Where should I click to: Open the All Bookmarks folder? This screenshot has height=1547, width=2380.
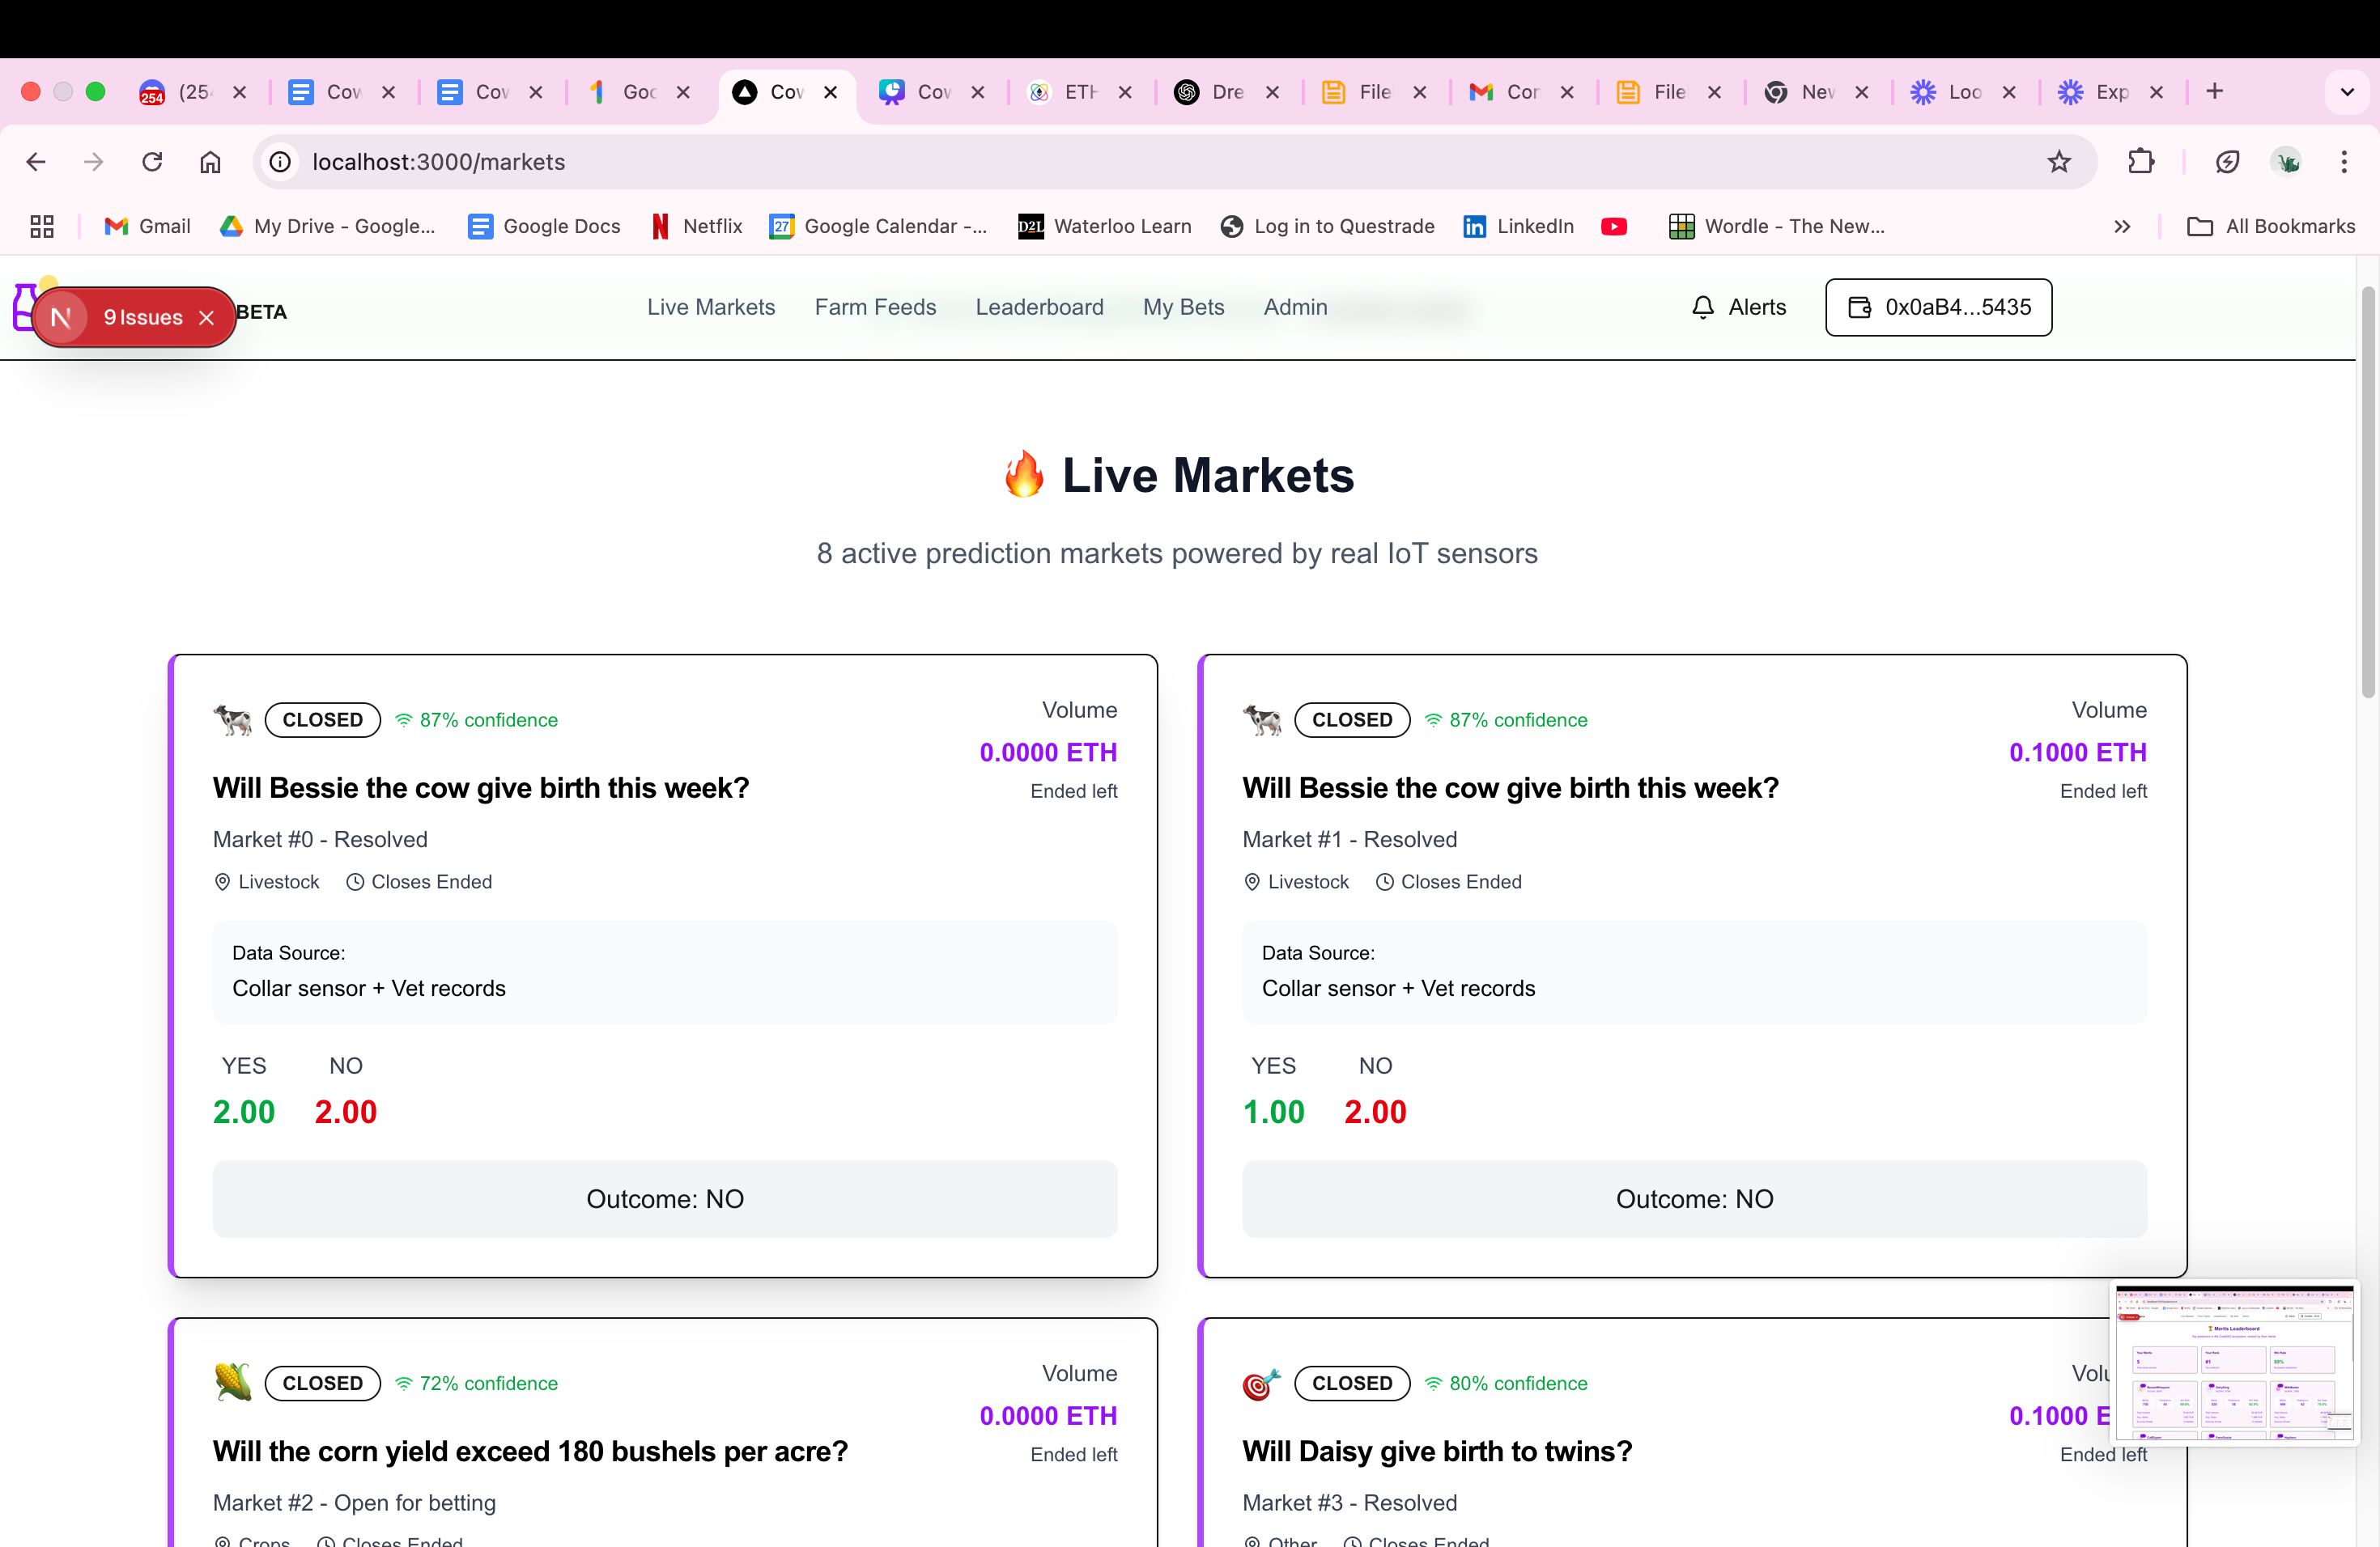(2271, 227)
